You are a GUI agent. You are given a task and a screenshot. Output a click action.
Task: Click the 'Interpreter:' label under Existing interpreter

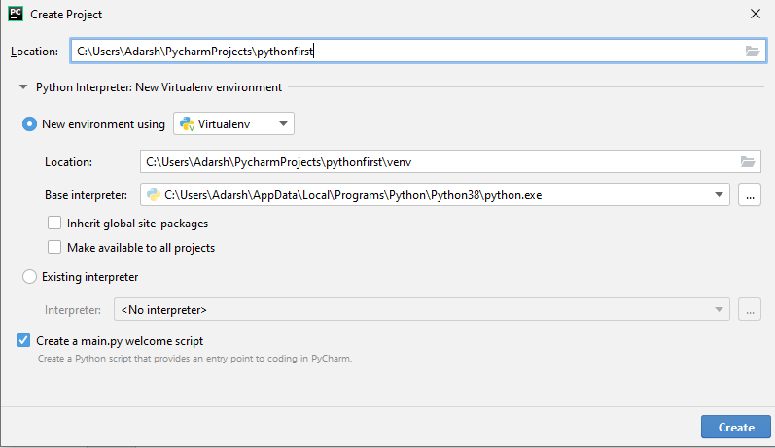73,310
